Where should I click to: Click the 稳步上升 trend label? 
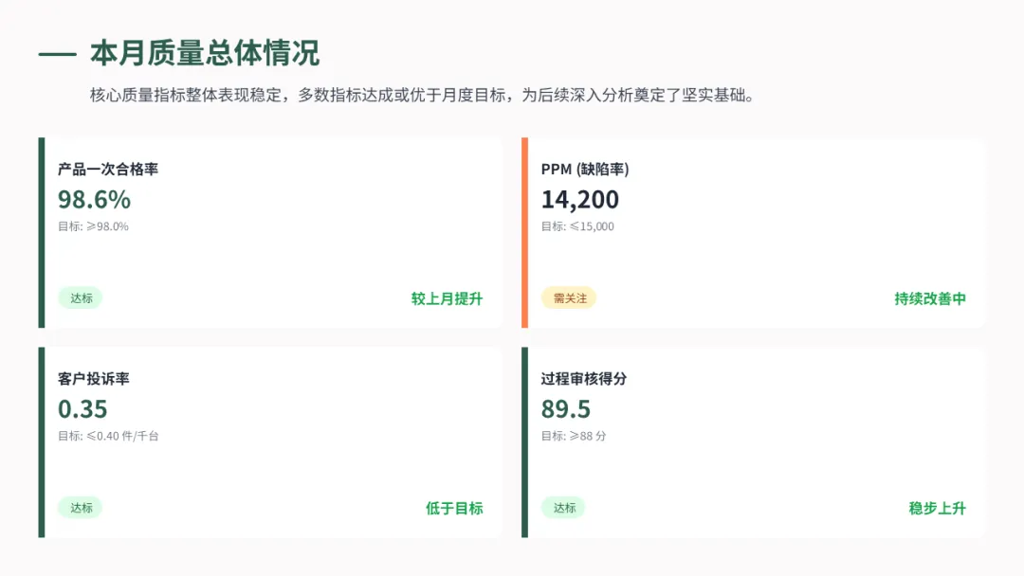click(937, 508)
